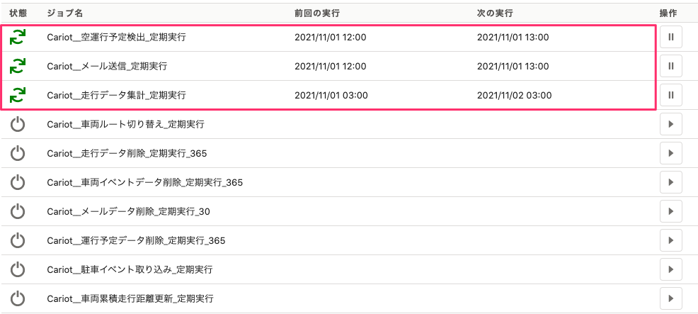This screenshot has height=314, width=698.
Task: Click power-off status icon for 車両ルート切り替え
Action: coord(18,124)
